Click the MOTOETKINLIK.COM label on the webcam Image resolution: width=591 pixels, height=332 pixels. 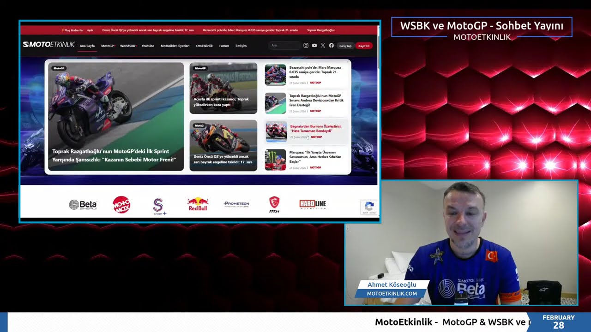pyautogui.click(x=392, y=293)
